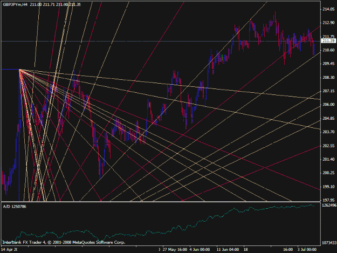Click the 27 May 16:00 time label

pyautogui.click(x=175, y=250)
